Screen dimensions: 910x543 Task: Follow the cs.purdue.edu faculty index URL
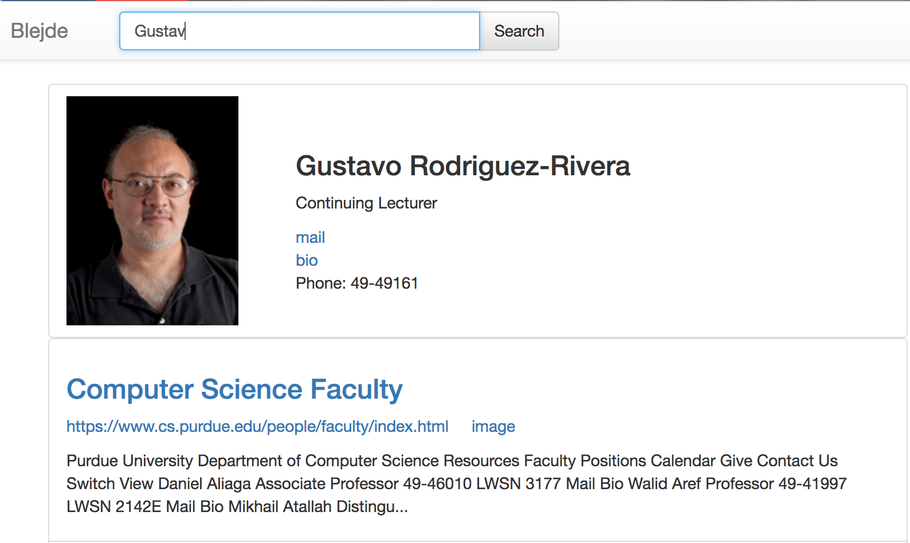pos(257,427)
